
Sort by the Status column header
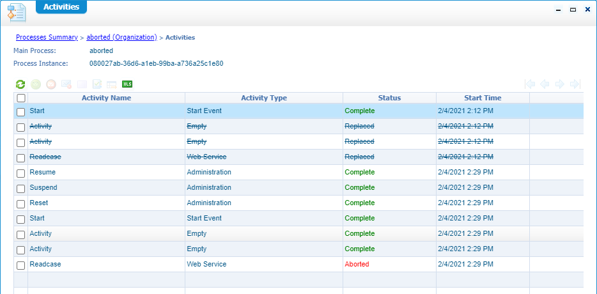tap(389, 98)
